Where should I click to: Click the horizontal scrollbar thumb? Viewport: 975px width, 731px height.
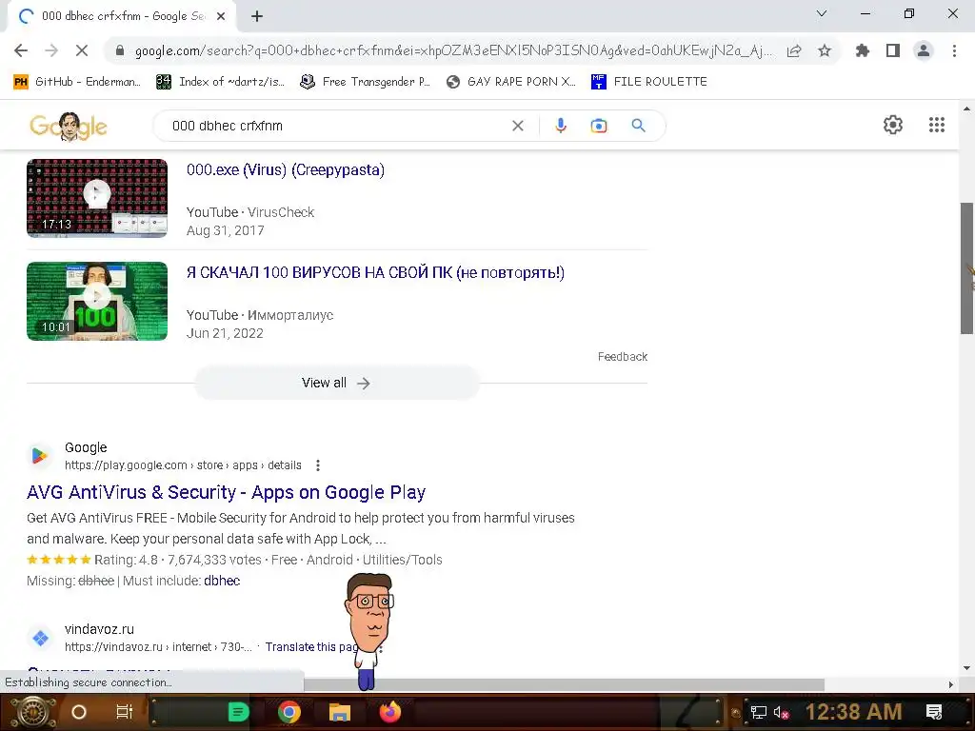tap(564, 684)
